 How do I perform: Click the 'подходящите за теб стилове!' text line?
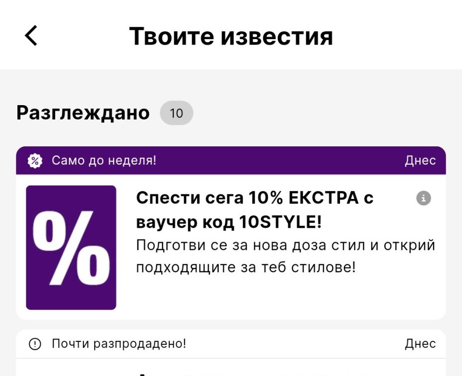click(246, 268)
